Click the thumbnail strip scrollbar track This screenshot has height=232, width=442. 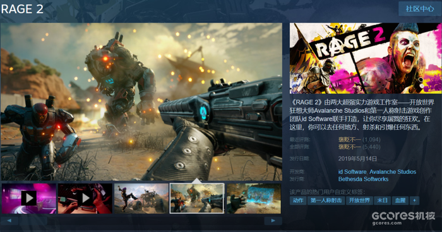coord(141,221)
